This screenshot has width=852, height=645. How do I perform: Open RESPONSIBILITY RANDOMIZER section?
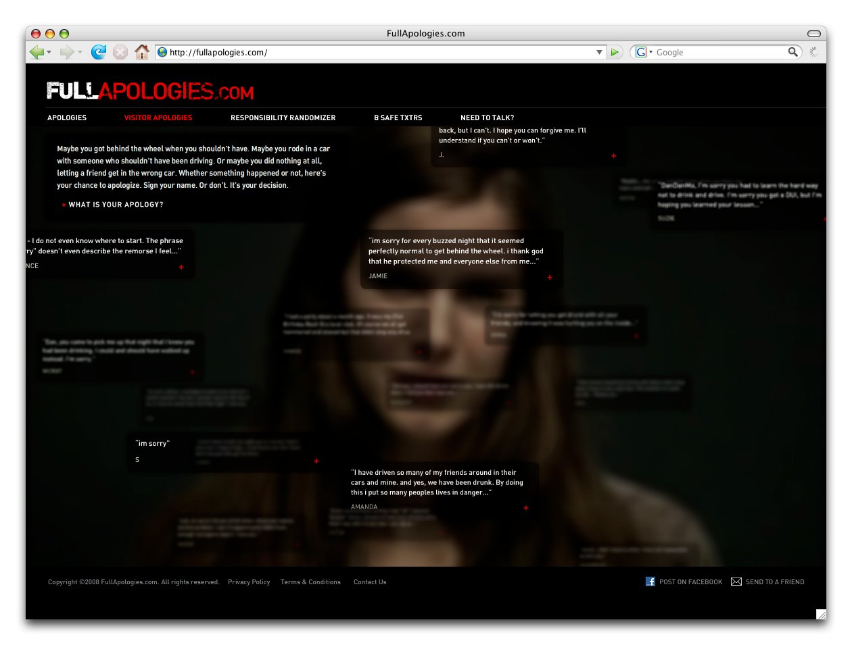point(283,118)
